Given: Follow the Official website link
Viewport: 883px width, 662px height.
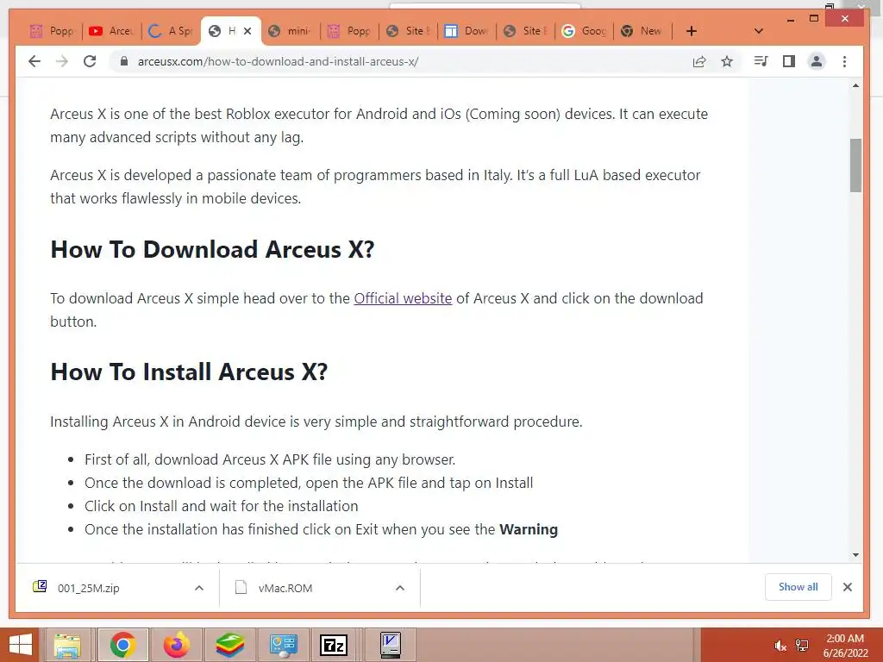Looking at the screenshot, I should (403, 298).
